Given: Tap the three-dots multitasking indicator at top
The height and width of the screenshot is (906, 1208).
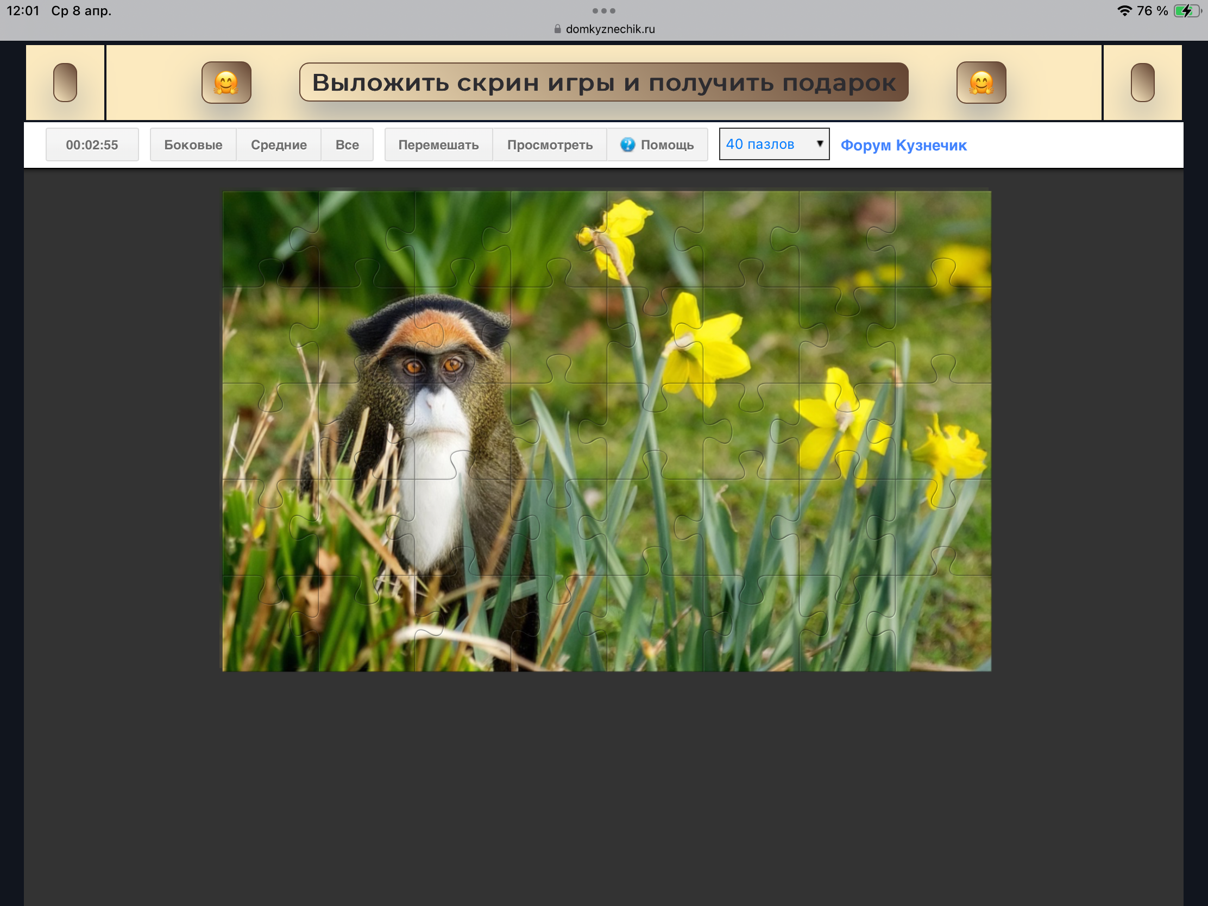Looking at the screenshot, I should point(603,11).
